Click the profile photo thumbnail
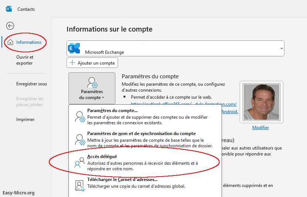Screen dimensions: 307x197 [x=262, y=102]
